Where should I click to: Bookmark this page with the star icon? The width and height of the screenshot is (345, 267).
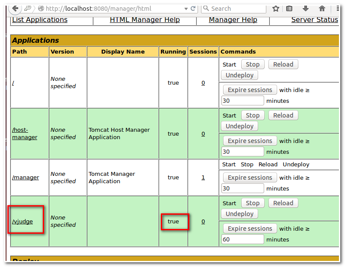coord(276,8)
